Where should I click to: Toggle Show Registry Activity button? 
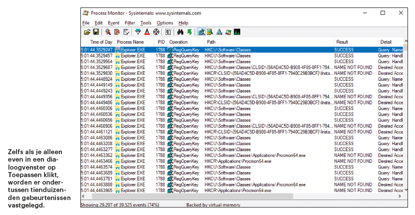201,32
